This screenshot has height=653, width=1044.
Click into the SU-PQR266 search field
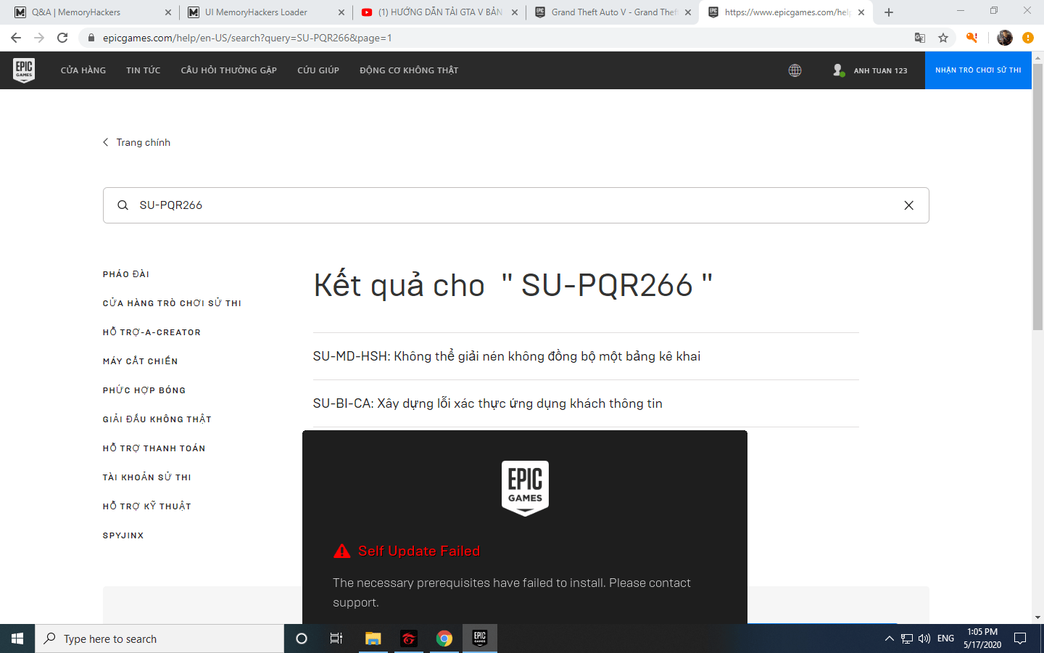tap(516, 205)
